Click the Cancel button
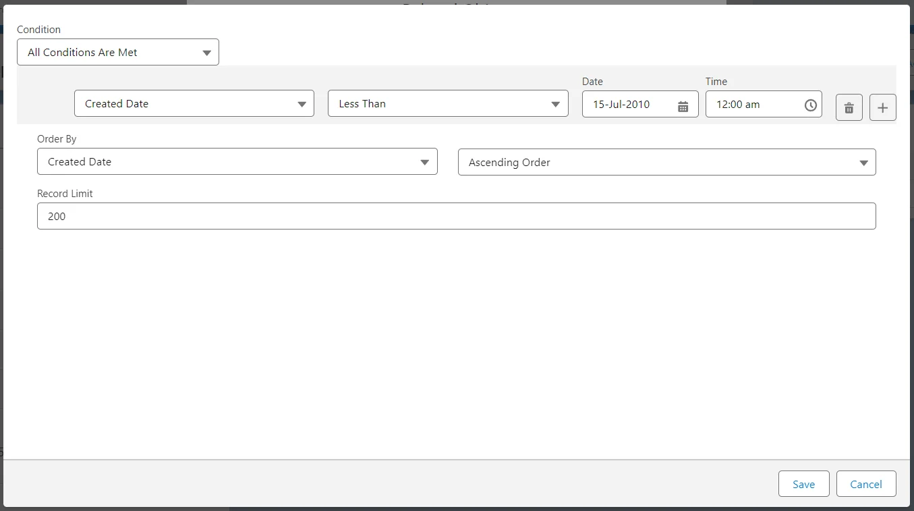Viewport: 914px width, 511px height. [x=865, y=484]
